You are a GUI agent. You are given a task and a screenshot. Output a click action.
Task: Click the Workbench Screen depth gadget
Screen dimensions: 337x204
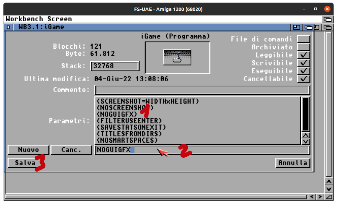[x=327, y=19]
